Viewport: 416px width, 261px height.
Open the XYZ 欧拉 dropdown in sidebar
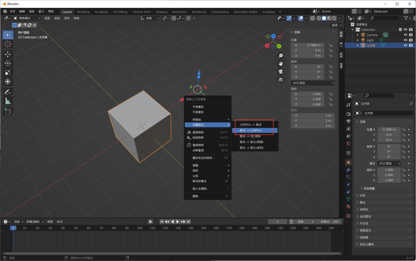click(x=313, y=83)
